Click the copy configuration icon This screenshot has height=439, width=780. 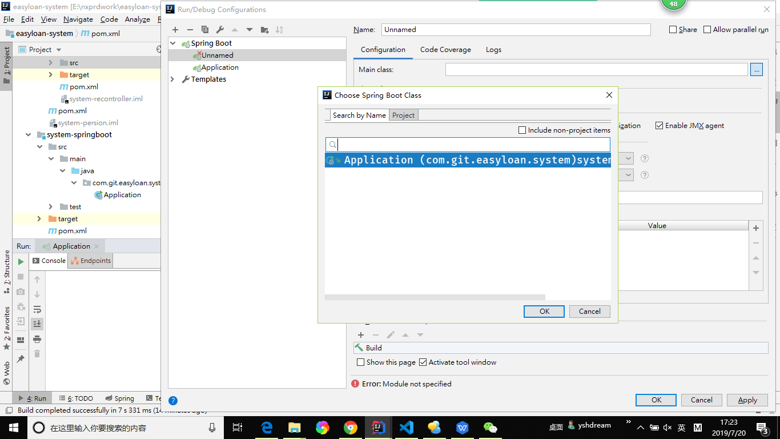point(205,30)
